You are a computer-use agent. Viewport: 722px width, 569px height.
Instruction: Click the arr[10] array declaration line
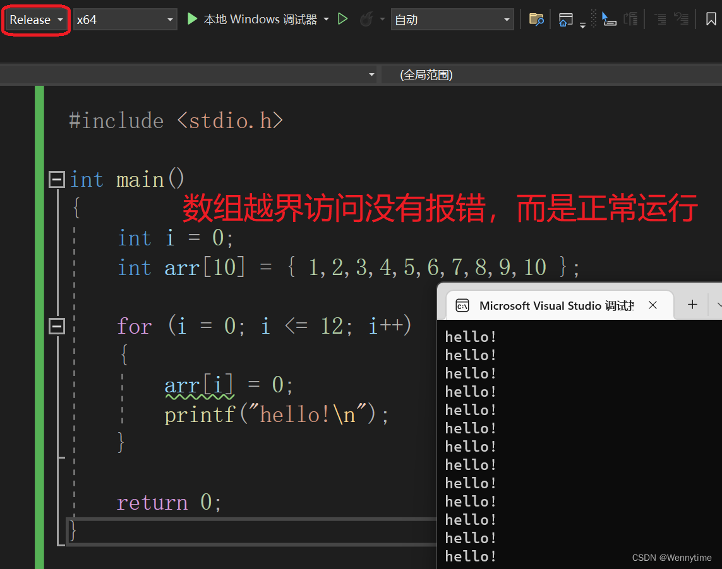[348, 267]
